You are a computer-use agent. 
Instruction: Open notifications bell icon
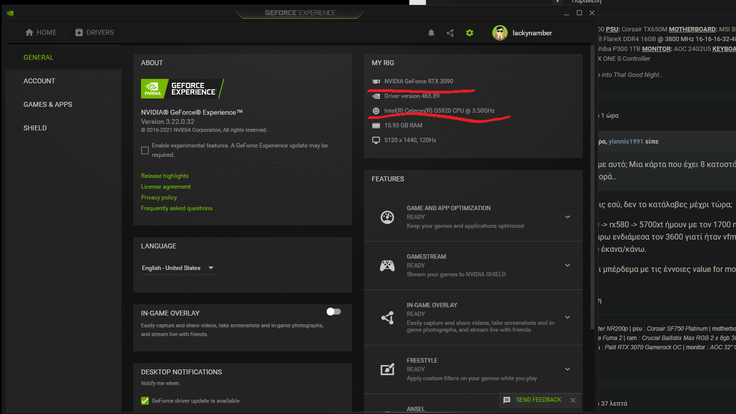point(431,33)
